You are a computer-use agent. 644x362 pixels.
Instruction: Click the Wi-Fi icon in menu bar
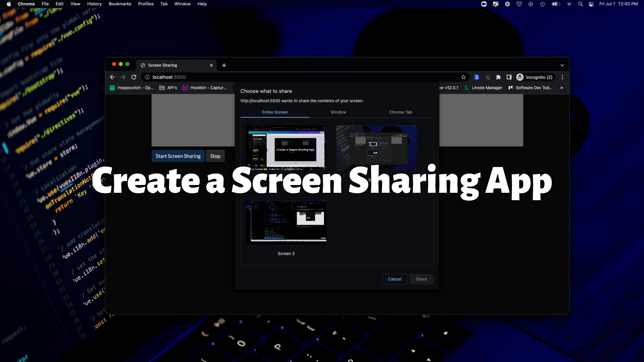[x=569, y=4]
